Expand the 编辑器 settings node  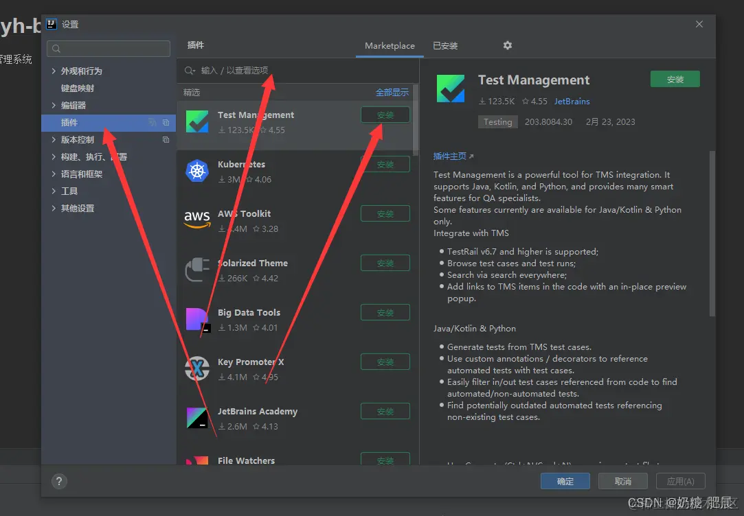click(x=53, y=105)
